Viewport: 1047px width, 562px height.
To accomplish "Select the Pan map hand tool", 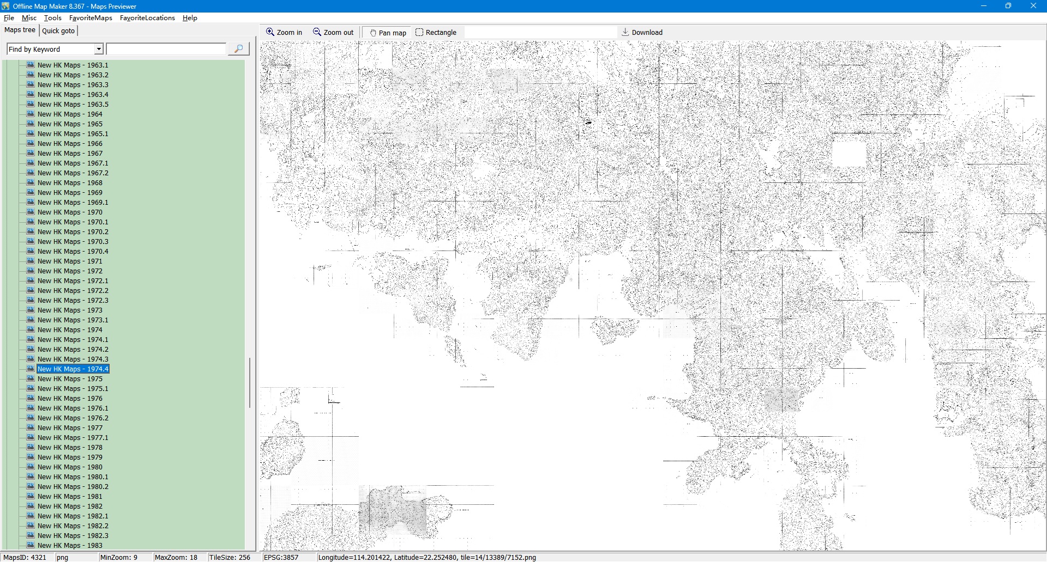I will (x=374, y=33).
